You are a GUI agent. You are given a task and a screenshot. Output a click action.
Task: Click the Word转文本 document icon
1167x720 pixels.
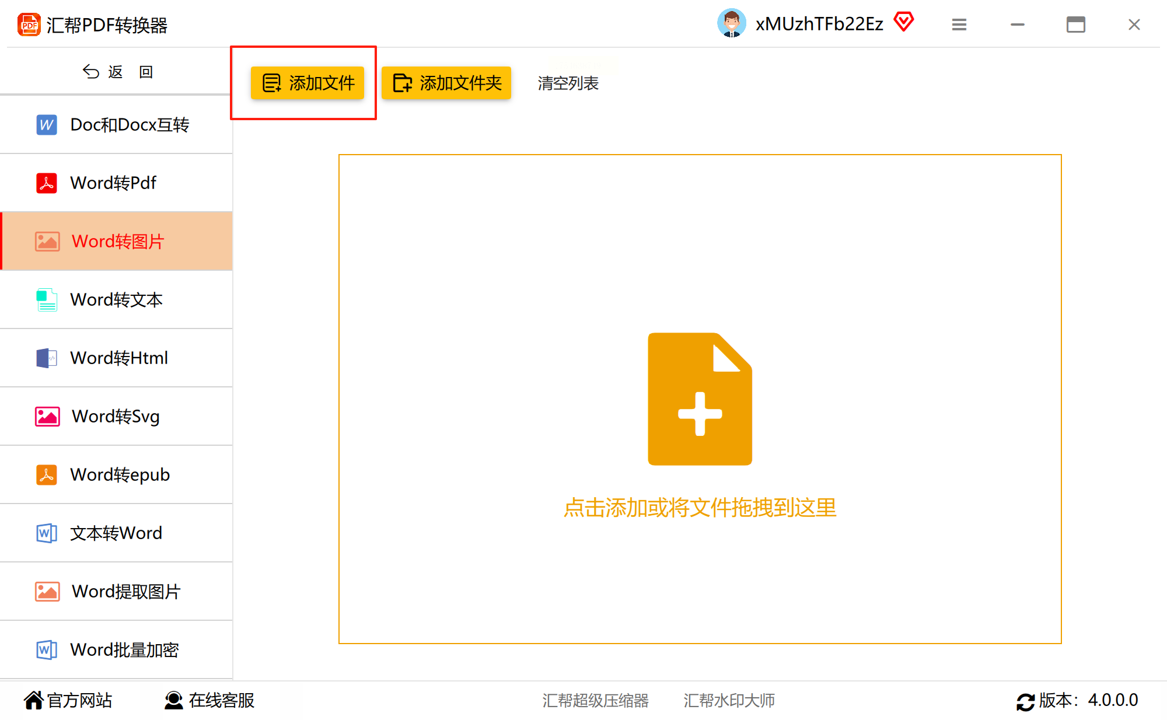coord(47,300)
